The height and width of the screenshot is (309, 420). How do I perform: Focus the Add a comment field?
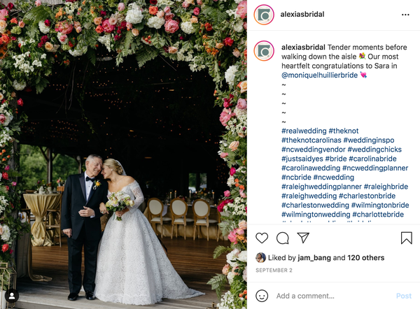tap(333, 296)
